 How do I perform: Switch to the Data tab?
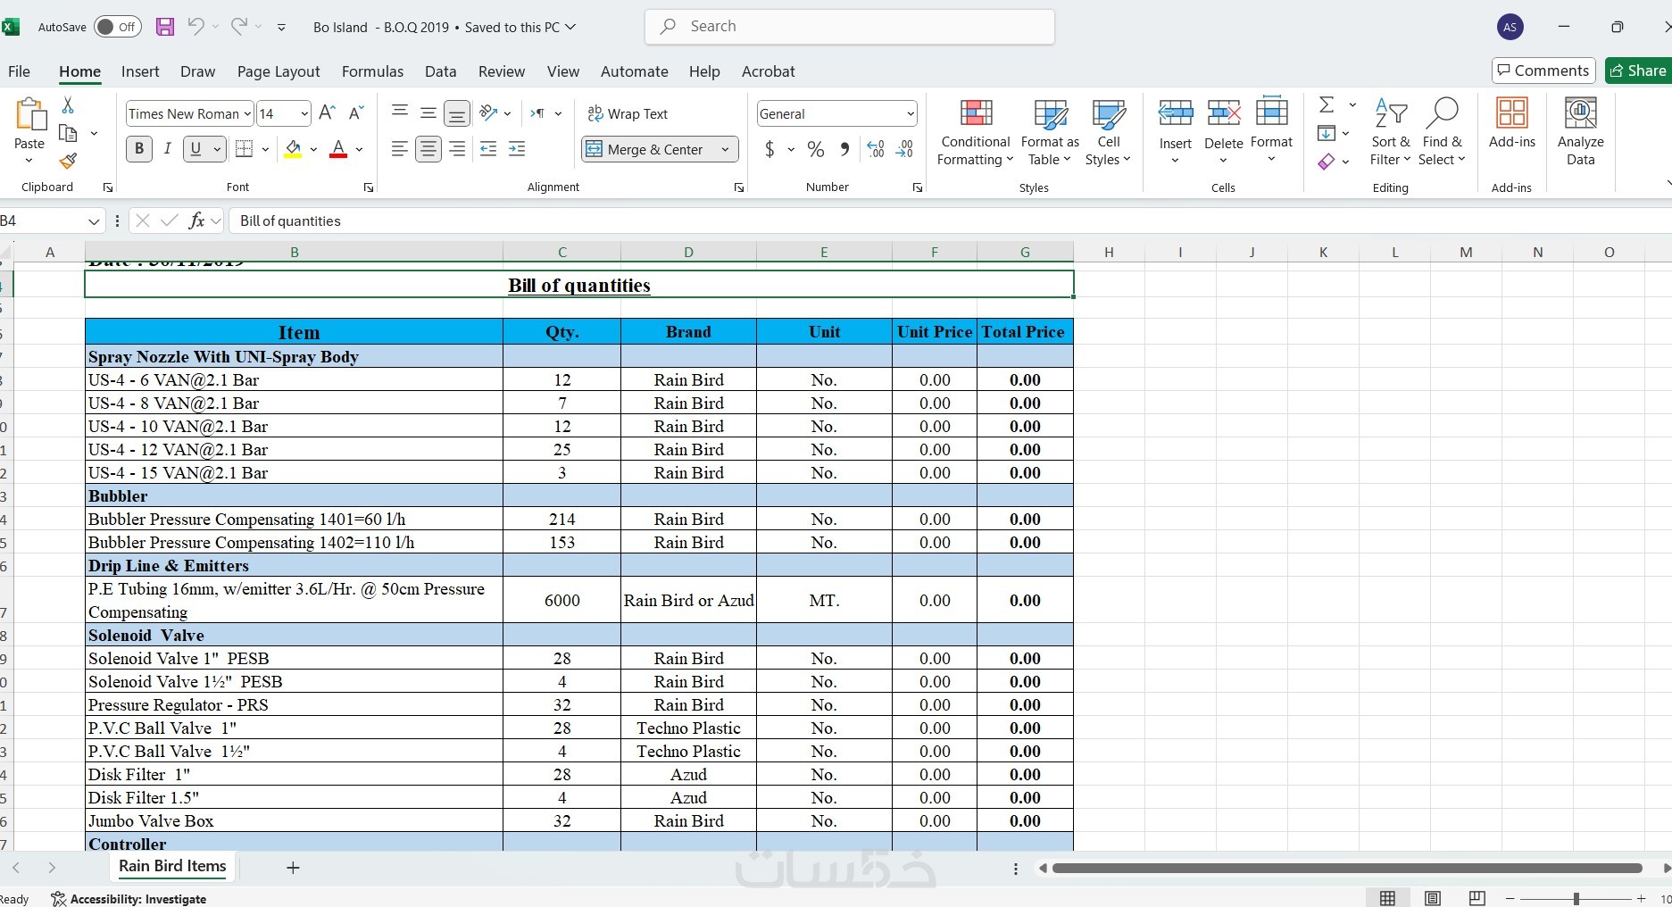pyautogui.click(x=440, y=71)
